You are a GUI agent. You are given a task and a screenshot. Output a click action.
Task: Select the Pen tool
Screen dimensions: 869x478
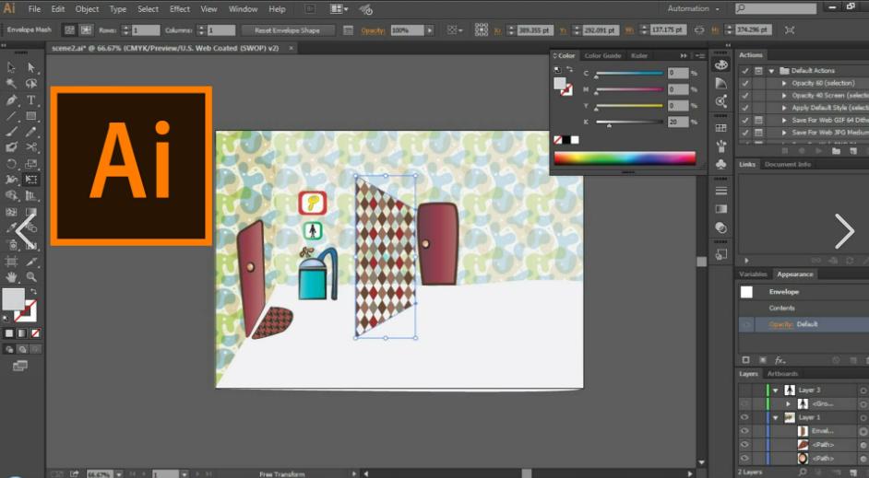[x=12, y=99]
